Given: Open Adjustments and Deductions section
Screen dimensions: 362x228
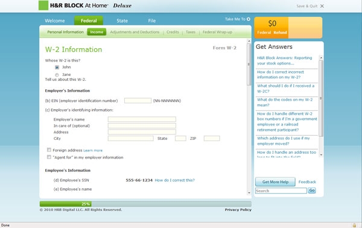Looking at the screenshot, I should coord(135,32).
